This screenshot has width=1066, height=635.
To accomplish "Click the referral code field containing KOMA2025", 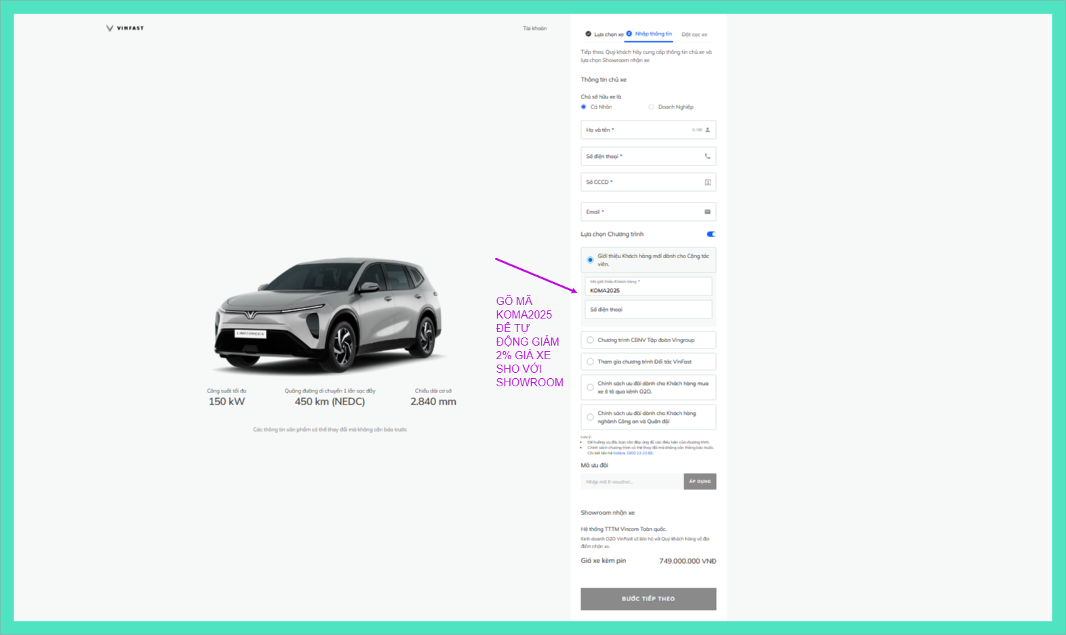I will (648, 287).
